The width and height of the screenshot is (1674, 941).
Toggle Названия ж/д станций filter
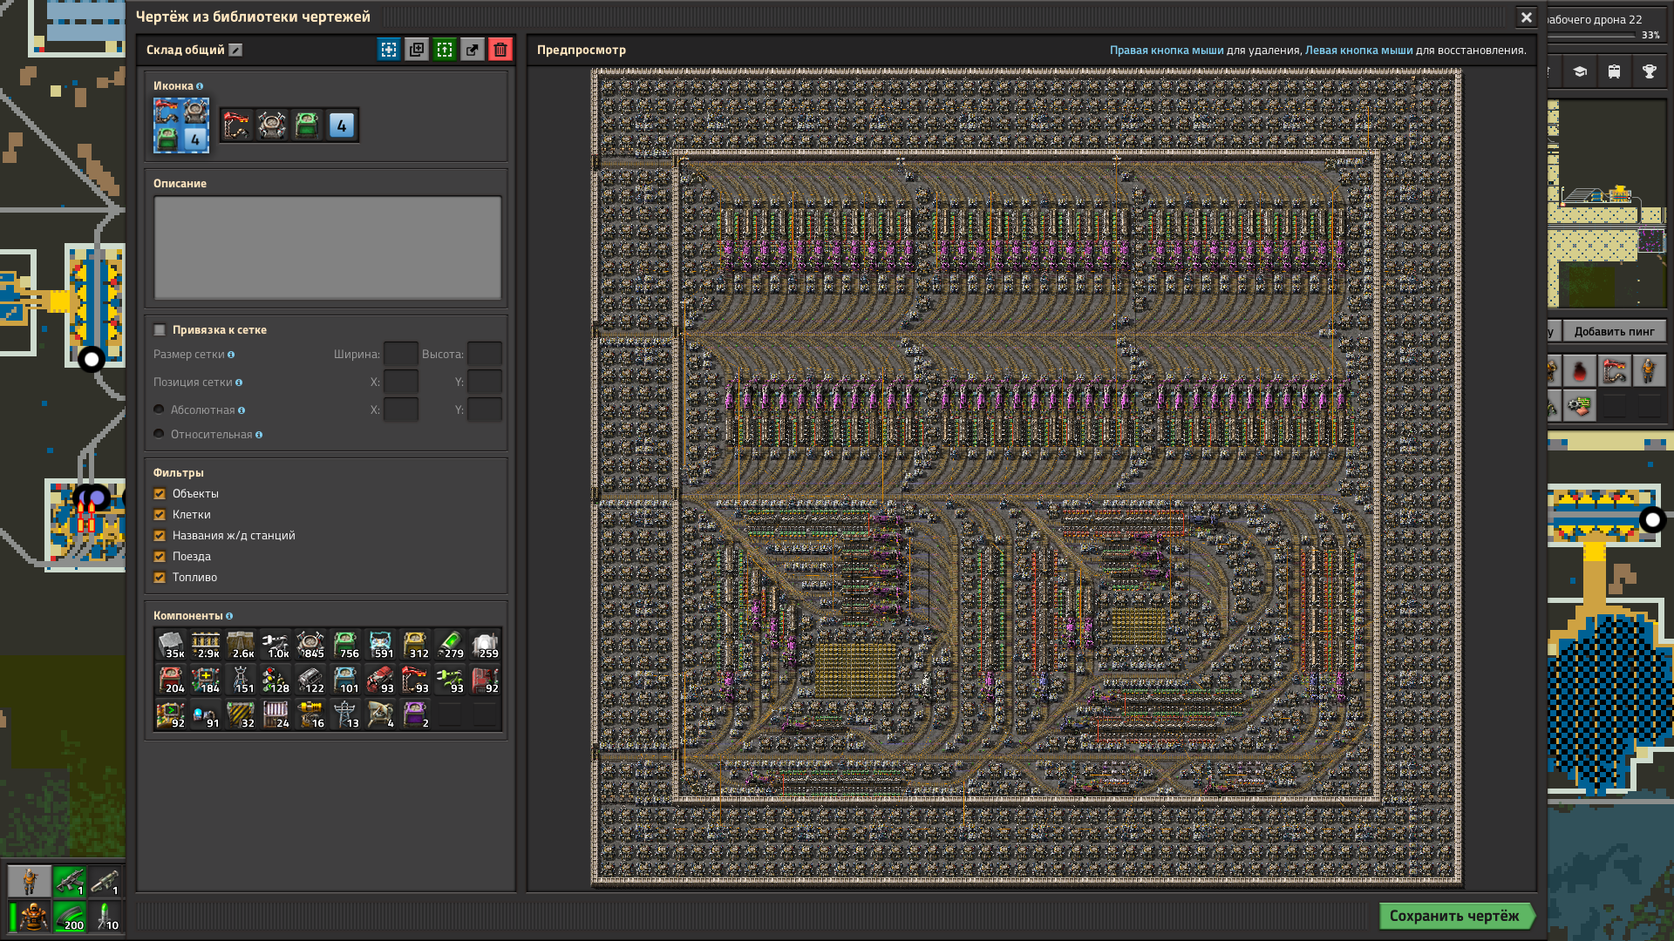160,536
